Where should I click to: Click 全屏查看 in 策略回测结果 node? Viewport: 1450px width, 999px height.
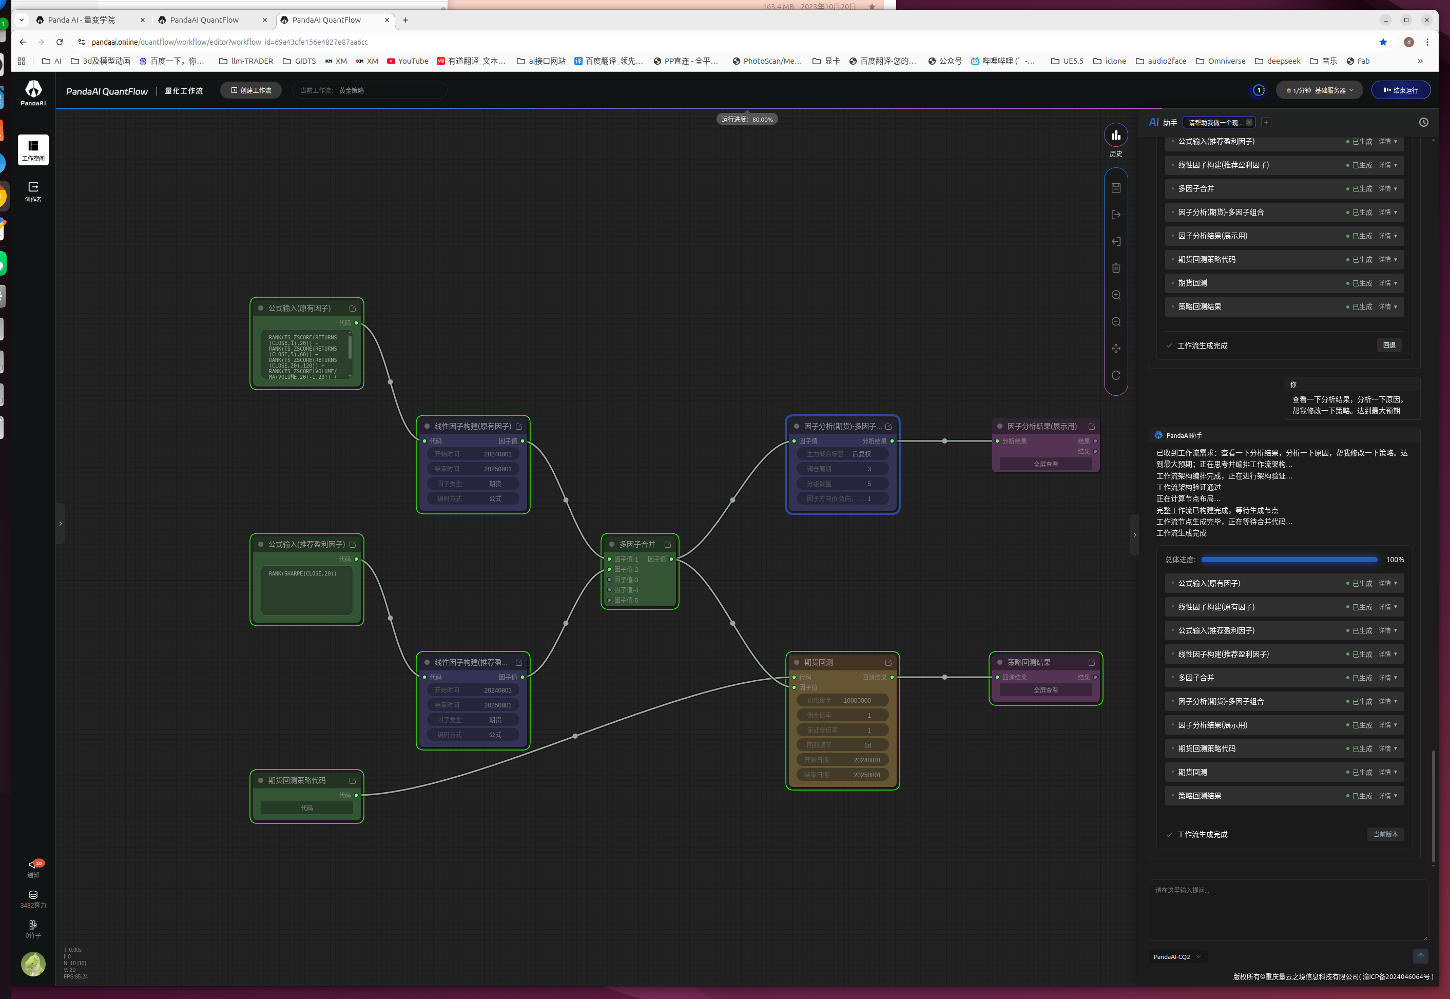(1045, 690)
